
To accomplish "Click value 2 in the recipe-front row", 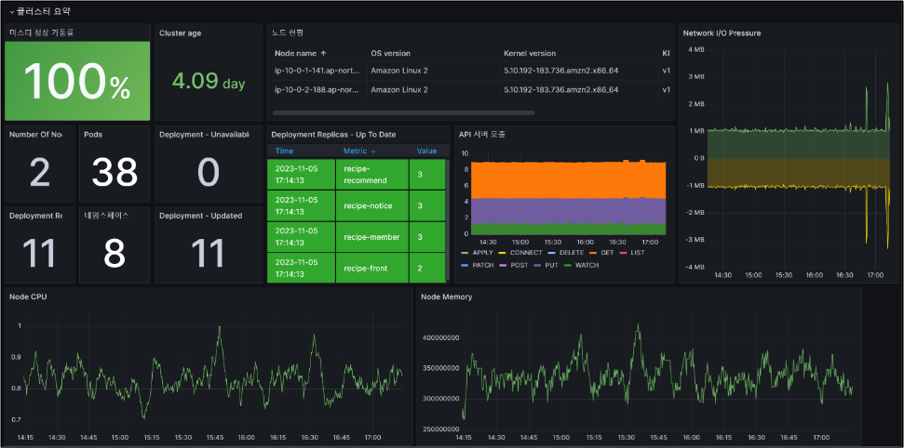I will click(427, 268).
